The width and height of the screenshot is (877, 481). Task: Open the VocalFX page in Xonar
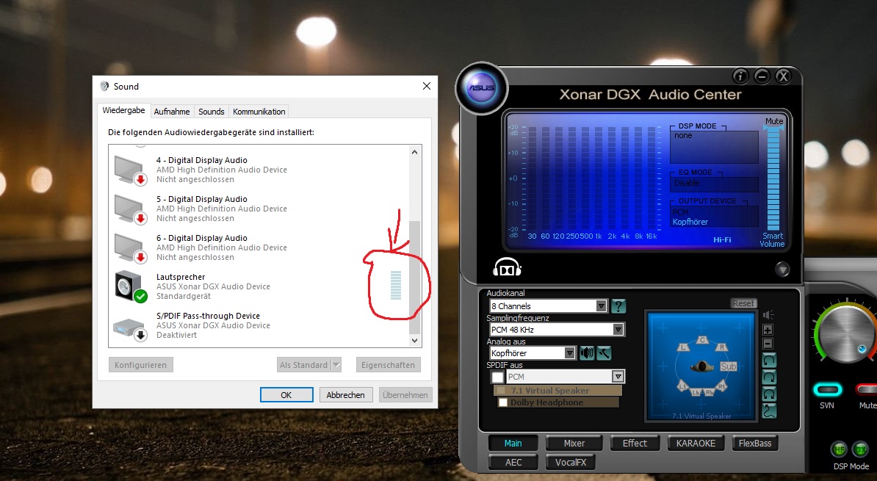[571, 462]
